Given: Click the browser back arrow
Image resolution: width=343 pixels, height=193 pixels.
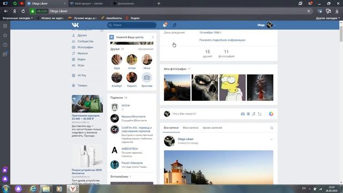Looking at the screenshot, I should coord(6,11).
